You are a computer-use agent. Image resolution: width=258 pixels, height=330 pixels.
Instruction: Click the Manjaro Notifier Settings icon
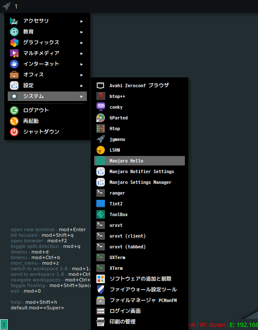(x=101, y=171)
